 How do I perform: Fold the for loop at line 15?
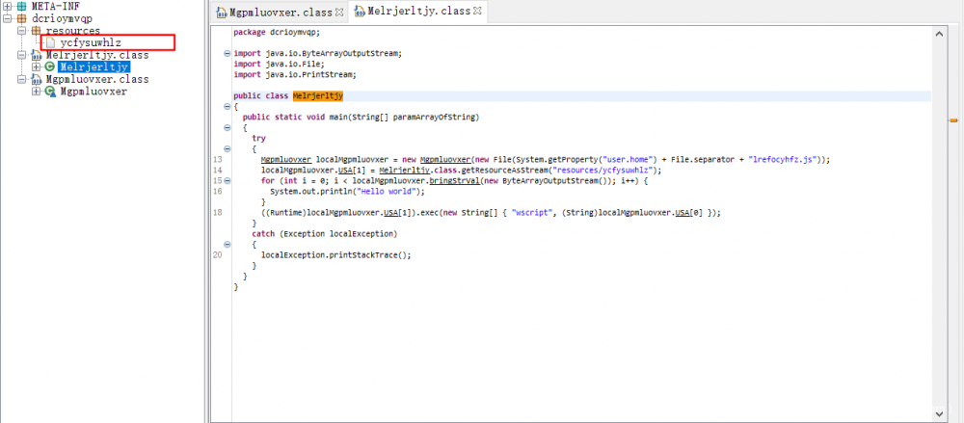(228, 181)
